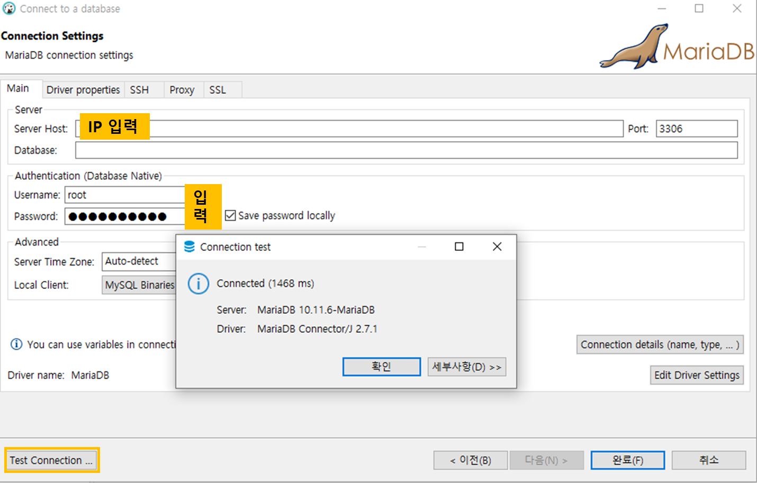Click the Connection test database icon
This screenshot has width=757, height=483.
click(190, 247)
